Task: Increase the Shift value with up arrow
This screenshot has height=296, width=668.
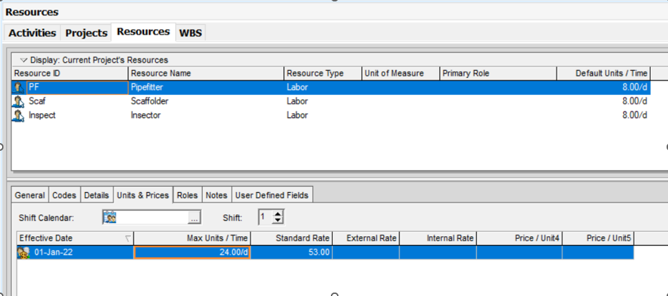Action: click(x=278, y=214)
